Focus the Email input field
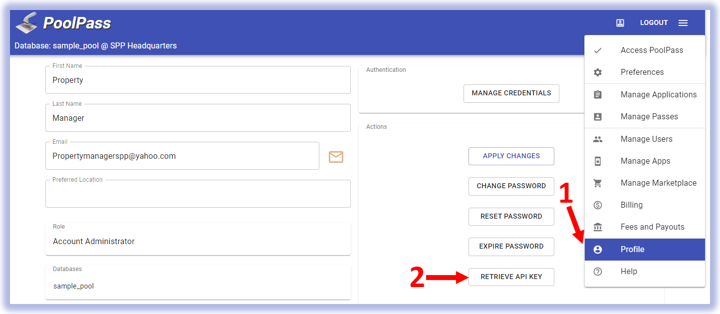Image resolution: width=720 pixels, height=314 pixels. coord(182,156)
